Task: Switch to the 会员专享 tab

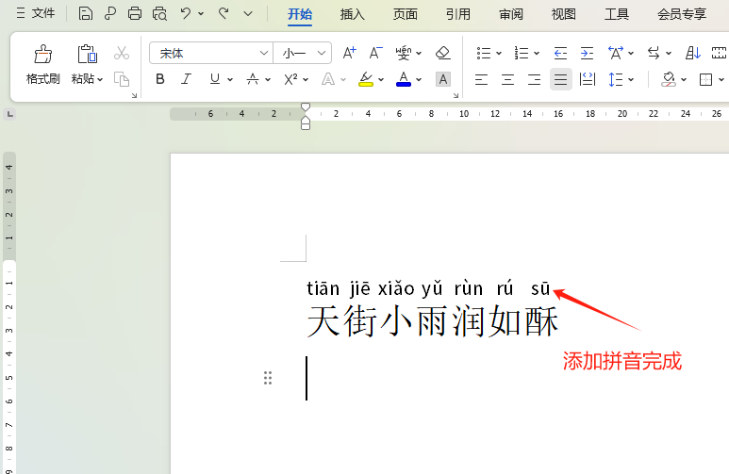Action: tap(682, 14)
